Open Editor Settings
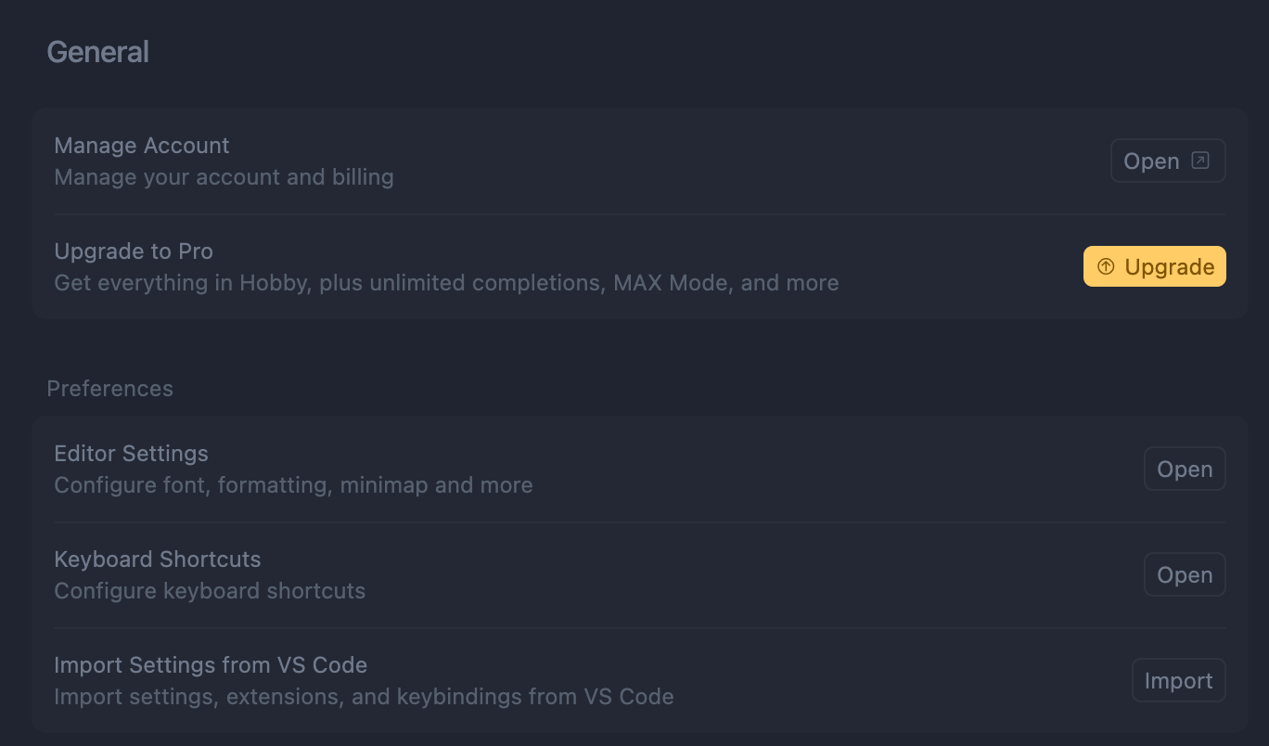The height and width of the screenshot is (746, 1269). pos(1185,469)
